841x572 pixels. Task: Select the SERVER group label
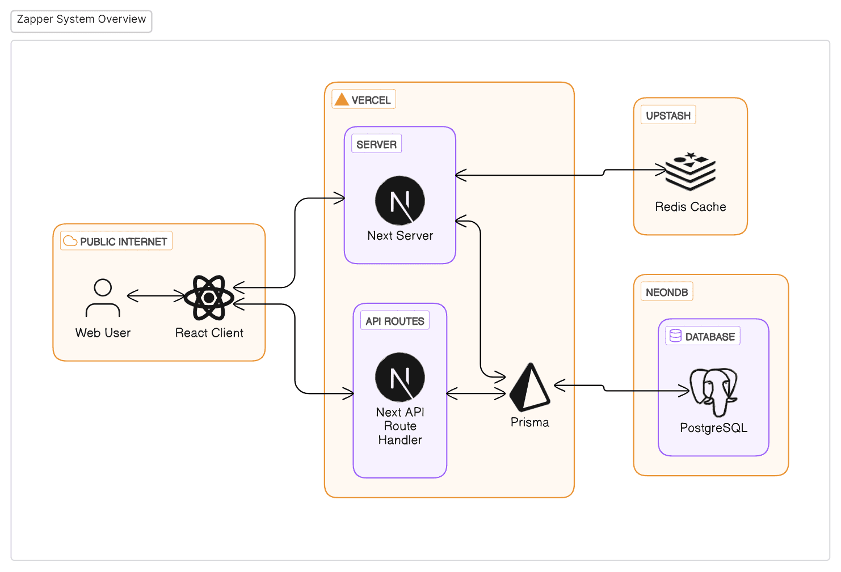376,145
